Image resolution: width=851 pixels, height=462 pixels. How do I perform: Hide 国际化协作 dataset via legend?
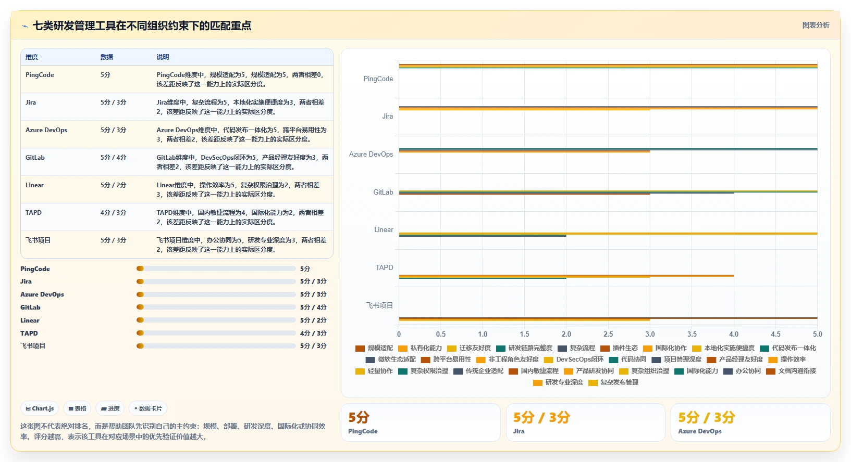click(x=665, y=348)
